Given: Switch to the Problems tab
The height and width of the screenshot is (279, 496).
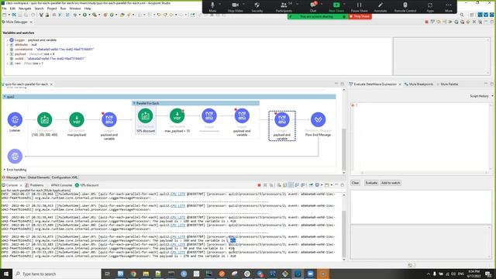Looking at the screenshot, I should click(34, 185).
